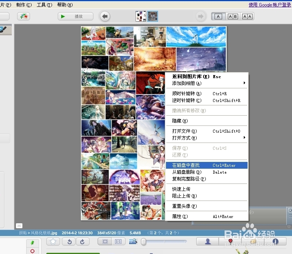
Task: Mark the photo with the star button
Action: pyautogui.click(x=53, y=241)
